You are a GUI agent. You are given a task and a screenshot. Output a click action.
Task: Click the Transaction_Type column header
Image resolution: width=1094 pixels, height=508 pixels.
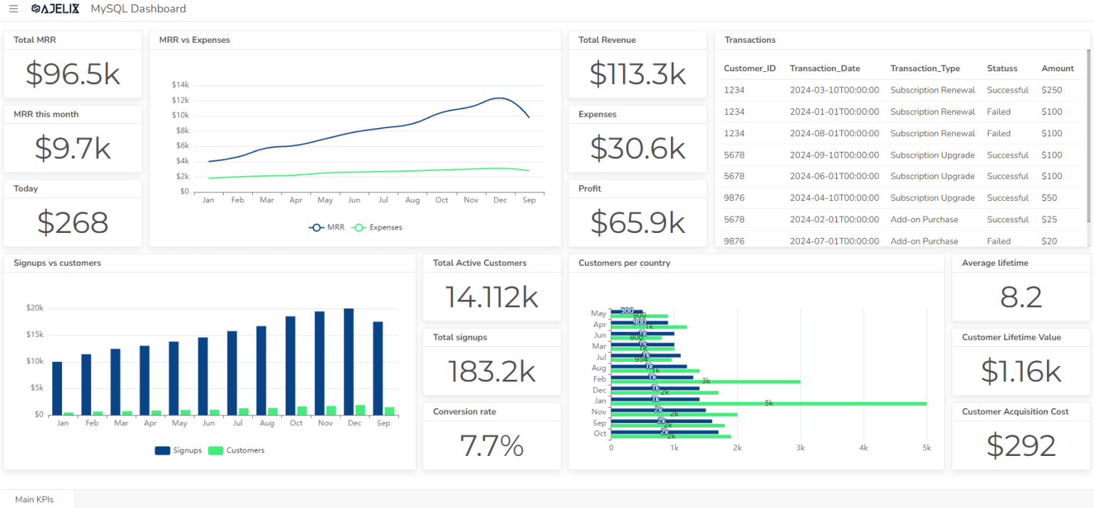coord(924,68)
